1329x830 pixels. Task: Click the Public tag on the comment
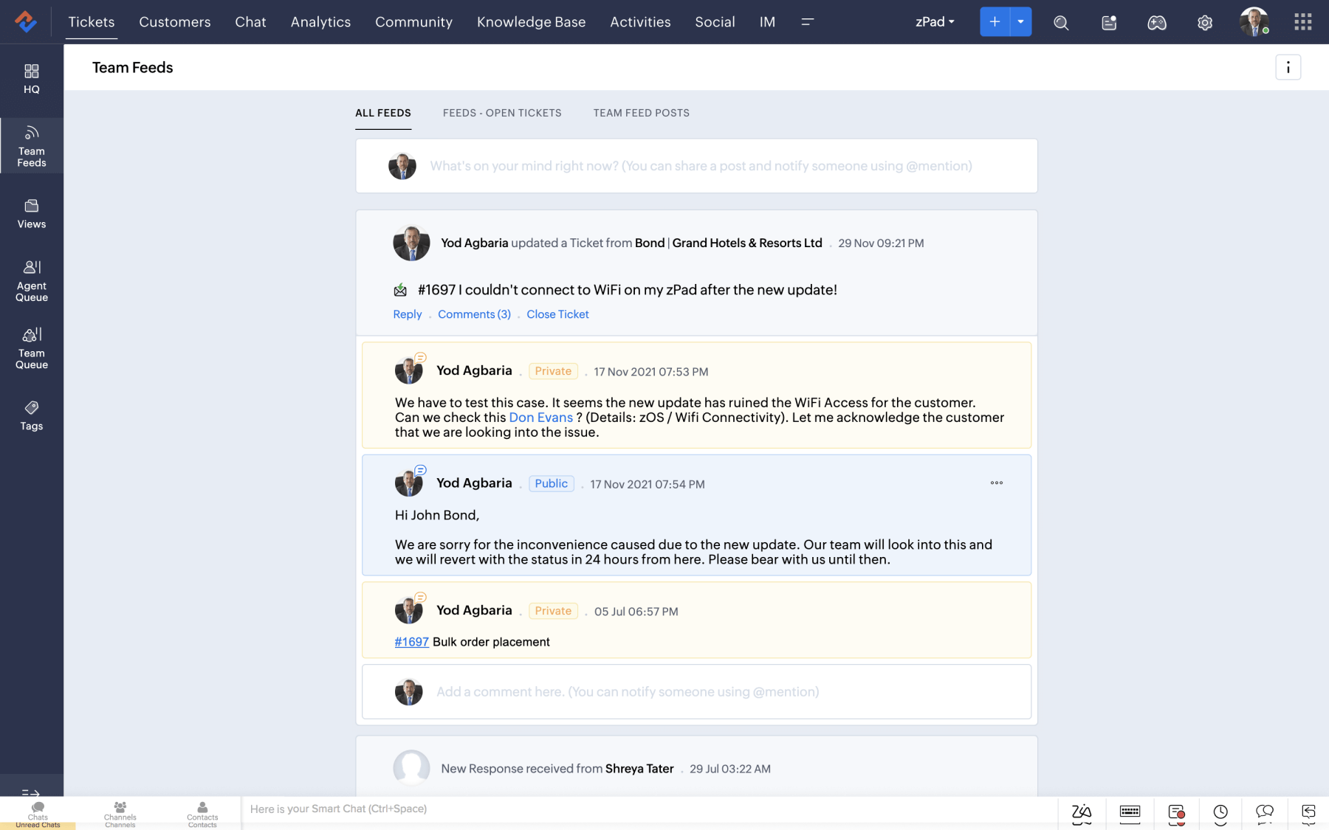552,483
